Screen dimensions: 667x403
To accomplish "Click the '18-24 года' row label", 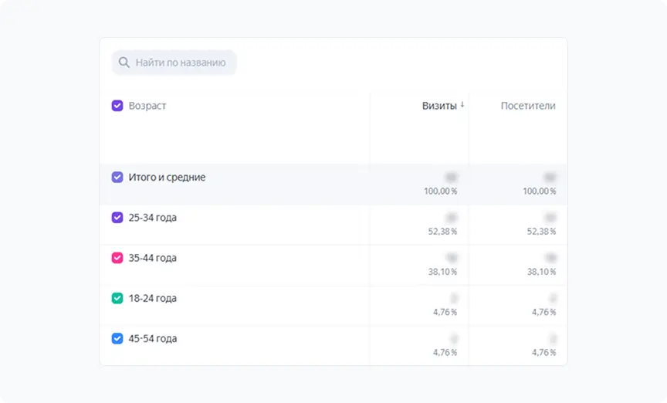I will pyautogui.click(x=153, y=298).
